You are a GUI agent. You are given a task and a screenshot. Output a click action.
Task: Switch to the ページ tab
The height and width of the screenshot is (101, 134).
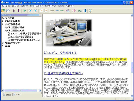[17, 94]
